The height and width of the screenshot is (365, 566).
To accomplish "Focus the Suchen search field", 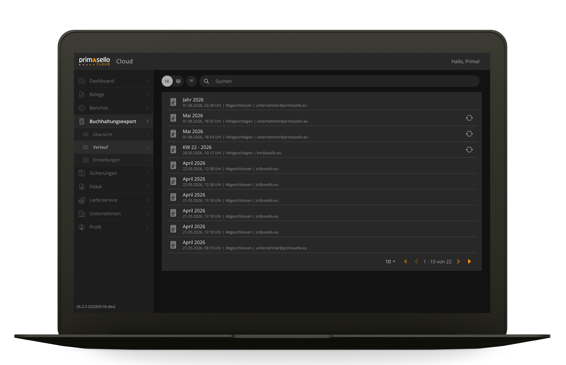I will pyautogui.click(x=339, y=81).
